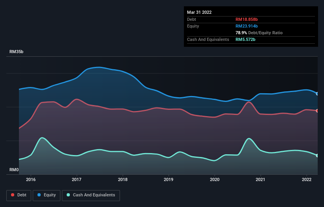The image size is (324, 207).
Task: Click the blue Equity endpoint marker
Action: (x=317, y=94)
